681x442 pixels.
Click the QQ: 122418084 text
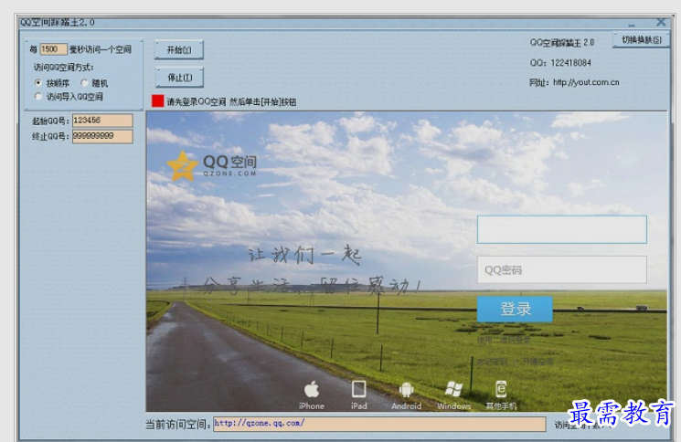[560, 63]
